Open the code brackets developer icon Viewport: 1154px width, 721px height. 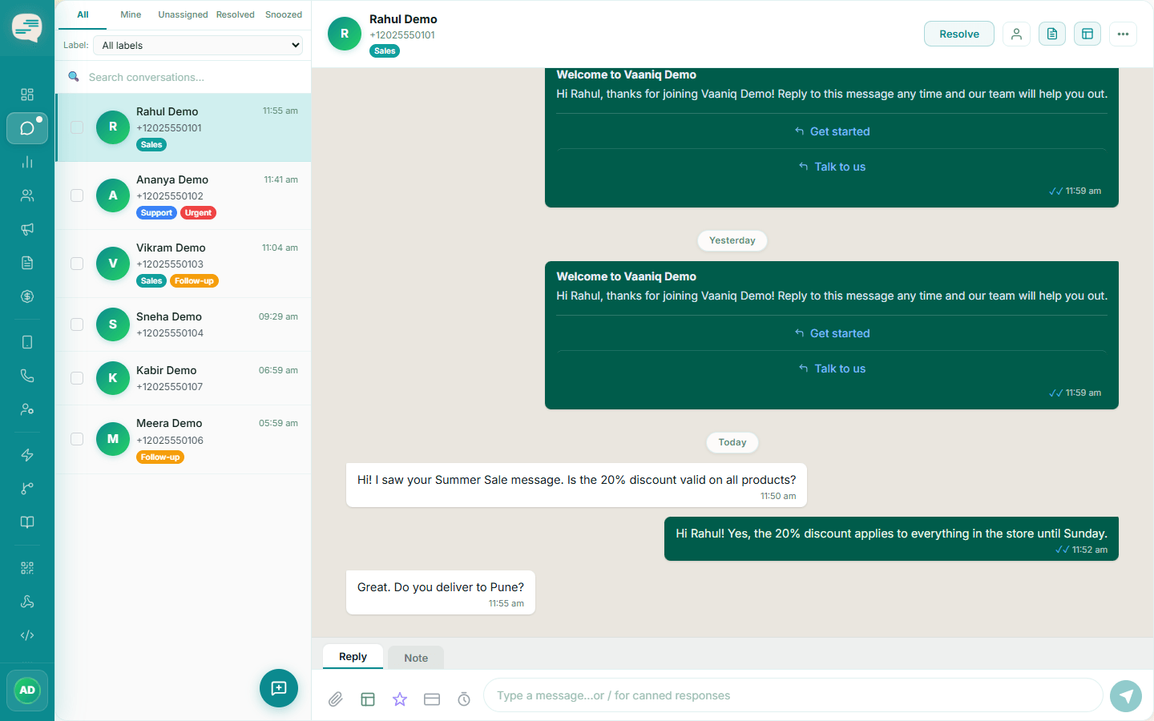click(27, 635)
